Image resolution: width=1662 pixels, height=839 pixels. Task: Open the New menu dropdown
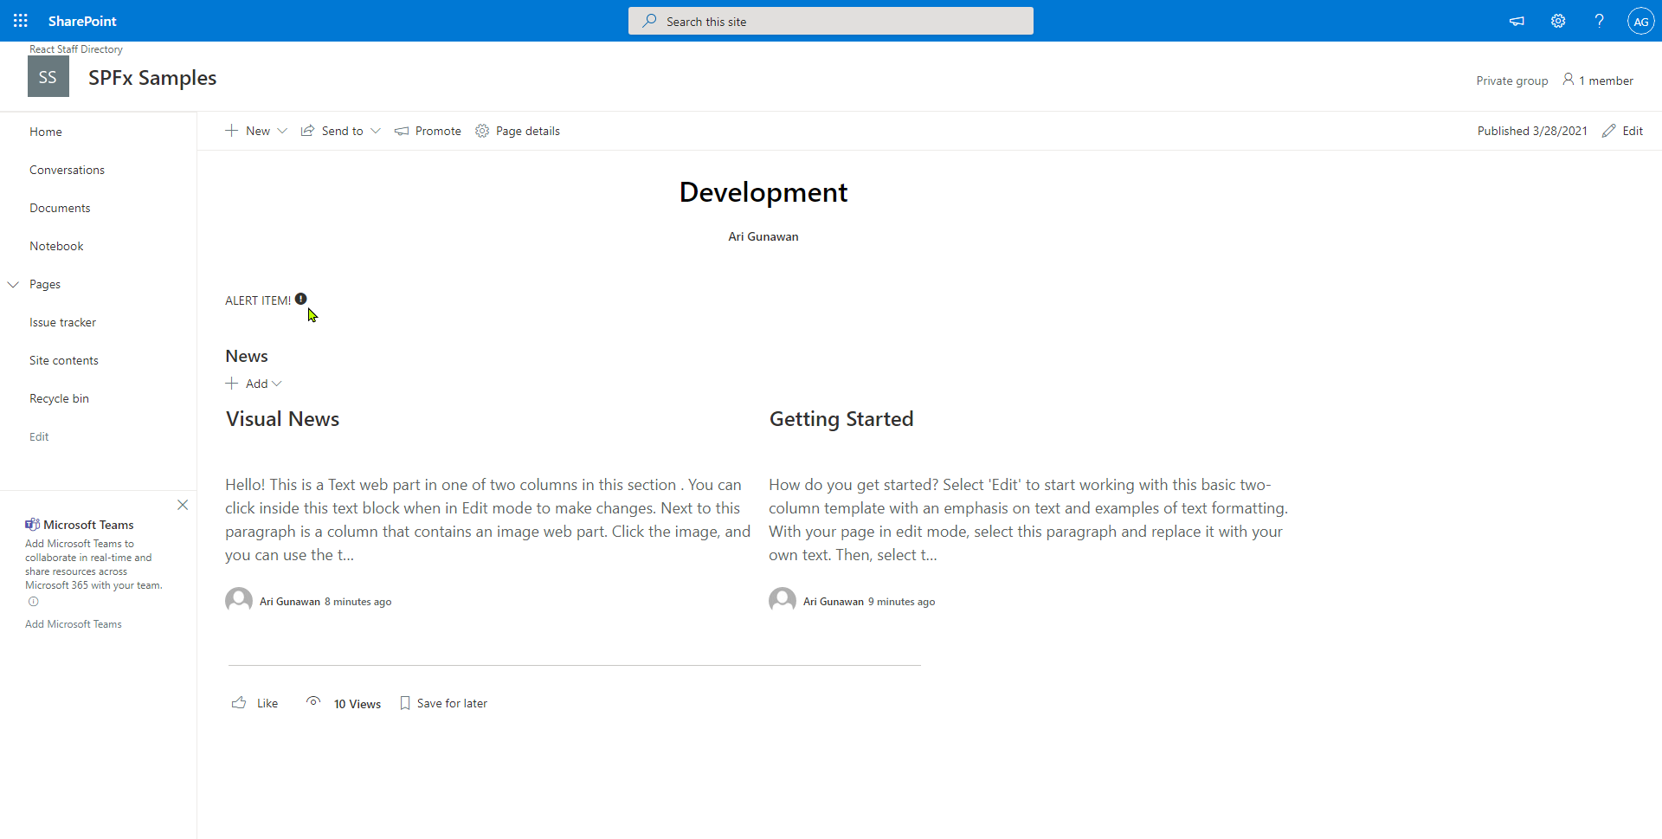click(281, 131)
